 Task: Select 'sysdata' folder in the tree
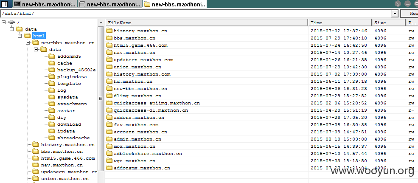click(x=67, y=97)
